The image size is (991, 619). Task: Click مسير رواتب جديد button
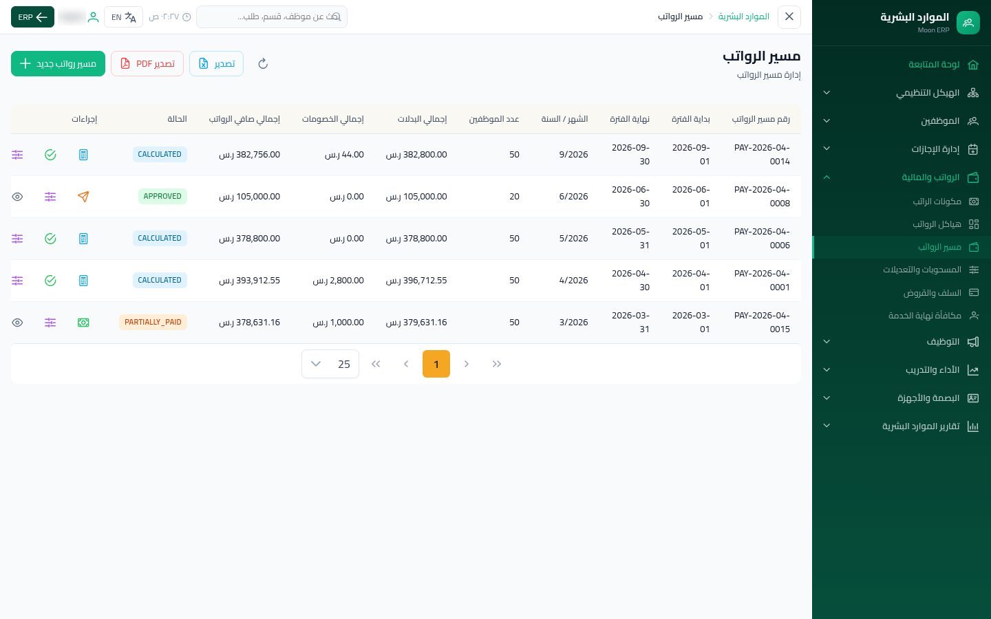coord(58,64)
